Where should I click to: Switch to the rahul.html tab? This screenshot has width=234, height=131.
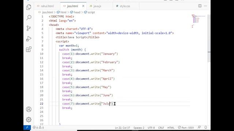pyautogui.click(x=47, y=6)
